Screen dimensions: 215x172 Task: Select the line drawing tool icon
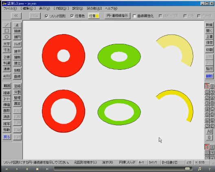tap(7, 25)
